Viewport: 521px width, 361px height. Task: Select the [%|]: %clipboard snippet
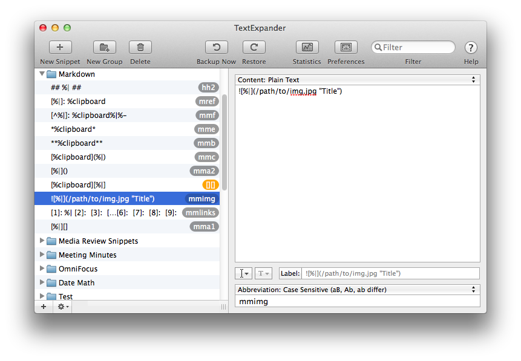pos(127,102)
